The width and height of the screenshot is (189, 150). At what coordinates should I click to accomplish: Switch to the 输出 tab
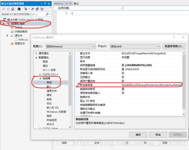click(x=76, y=4)
